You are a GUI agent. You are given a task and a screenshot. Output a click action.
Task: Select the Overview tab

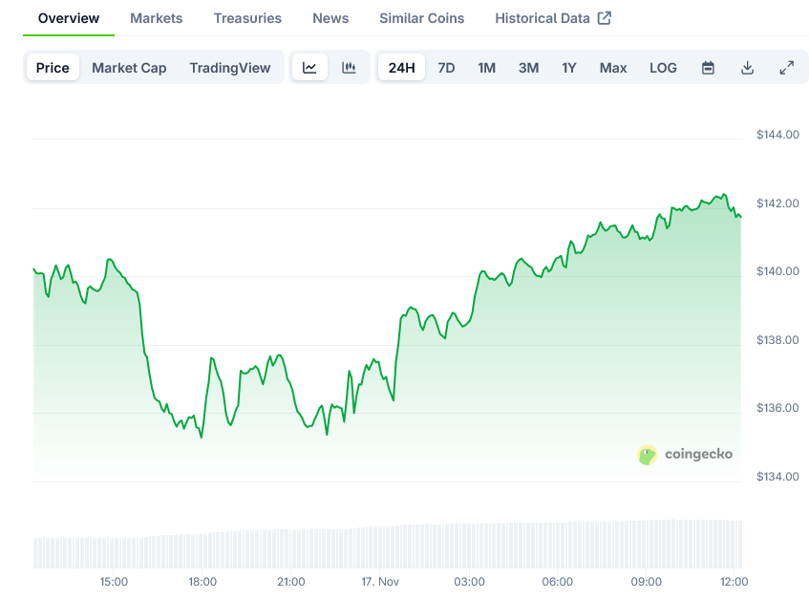click(68, 17)
